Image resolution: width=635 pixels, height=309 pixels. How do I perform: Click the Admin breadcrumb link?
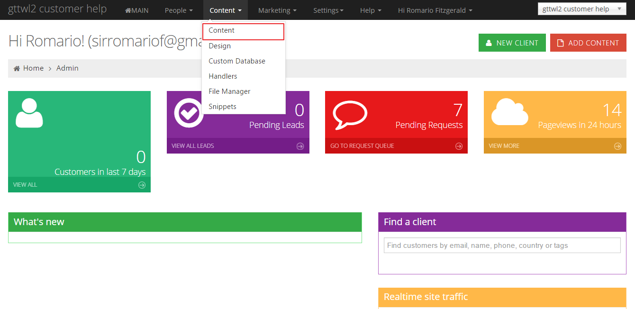click(67, 68)
